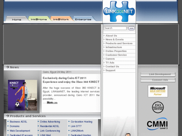Open the Co-location Hosting link
The image size is (182, 136).
coord(81,122)
